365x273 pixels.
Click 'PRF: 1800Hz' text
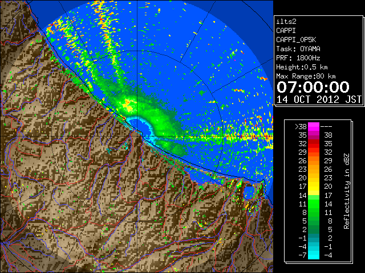click(298, 58)
